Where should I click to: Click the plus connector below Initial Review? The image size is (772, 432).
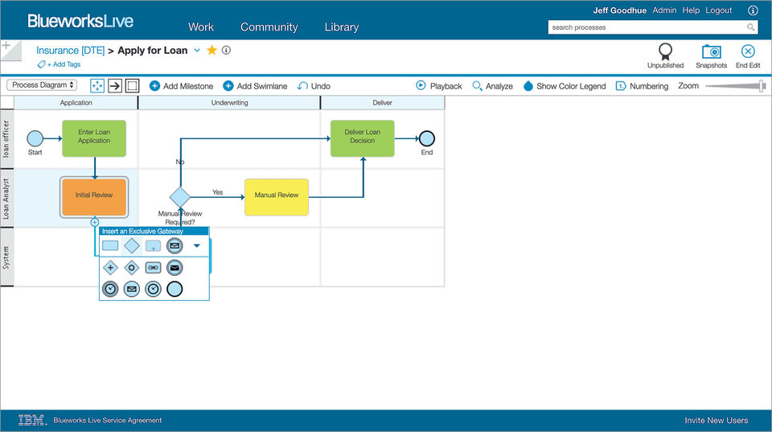[95, 222]
